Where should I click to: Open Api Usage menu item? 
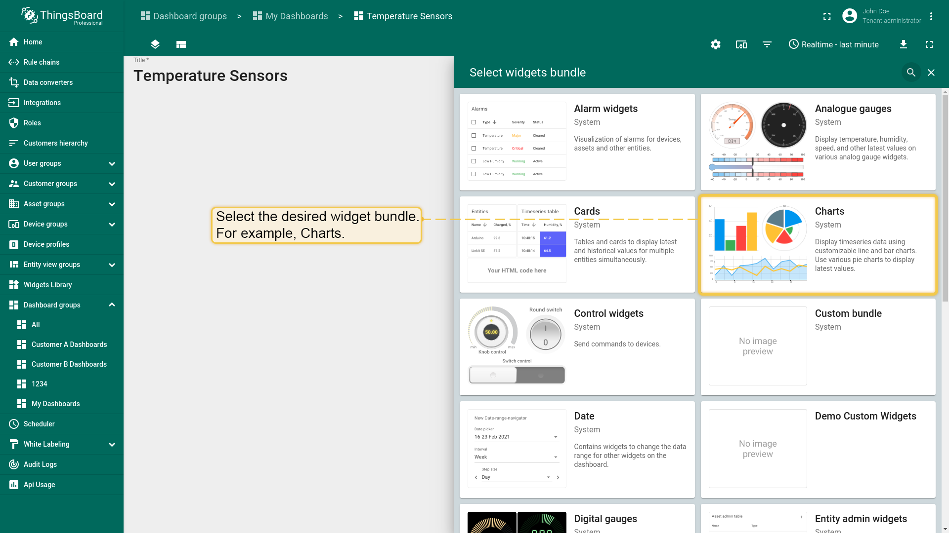(x=62, y=485)
